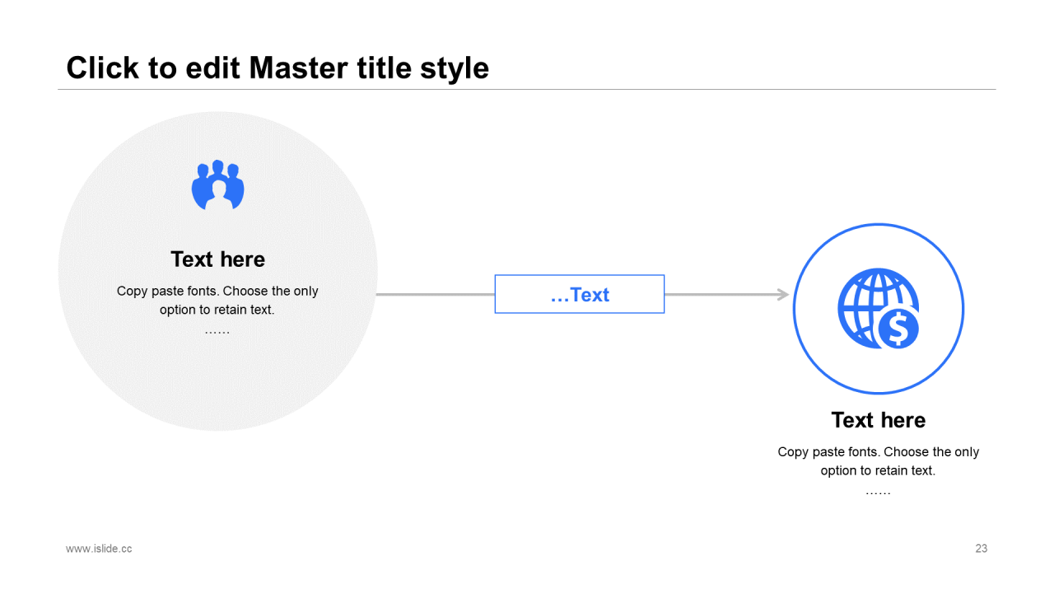Click the arrowhead pointing to blue circle
The image size is (1054, 593).
(x=783, y=294)
